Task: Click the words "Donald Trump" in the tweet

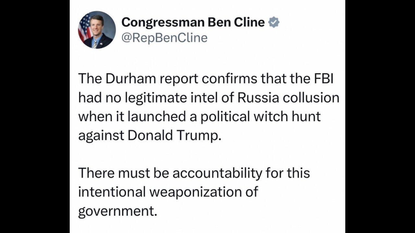Action: point(174,136)
